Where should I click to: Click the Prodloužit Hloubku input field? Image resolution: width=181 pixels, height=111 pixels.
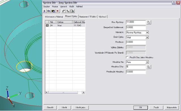pyautogui.click(x=136, y=72)
